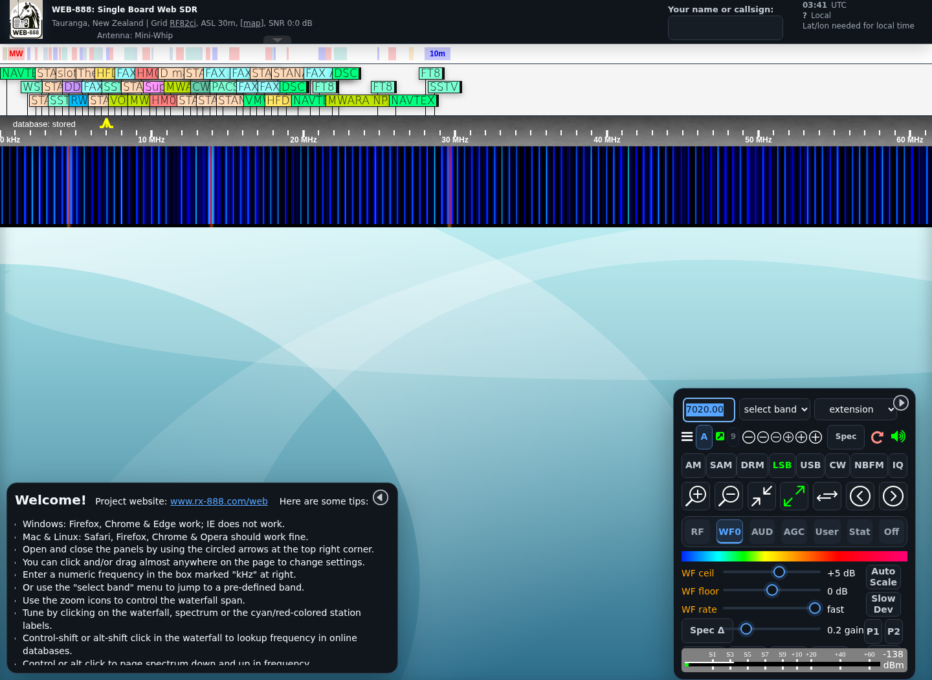Click the 7020.00 frequency input box
Image resolution: width=932 pixels, height=680 pixels.
pos(709,410)
